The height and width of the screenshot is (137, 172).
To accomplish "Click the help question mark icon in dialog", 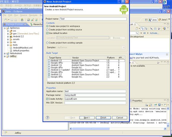I will tap(47, 118).
